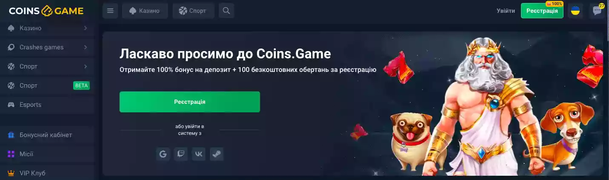Switch to the Спорт top tab

tap(193, 11)
